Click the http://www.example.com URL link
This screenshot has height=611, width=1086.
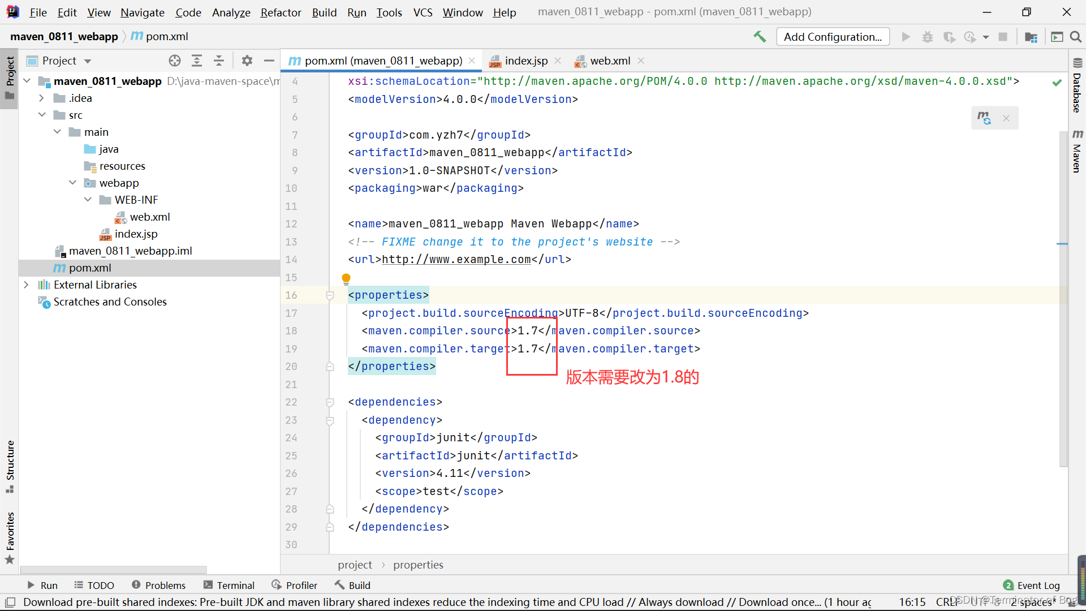(x=456, y=260)
